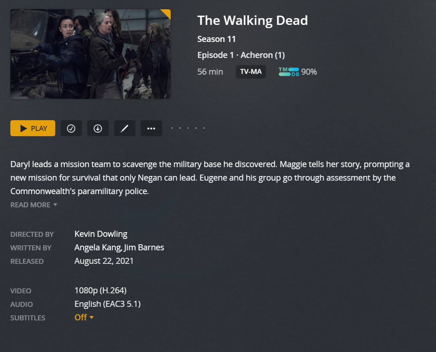The height and width of the screenshot is (352, 436).
Task: Open the edit pencil icon
Action: click(x=125, y=128)
